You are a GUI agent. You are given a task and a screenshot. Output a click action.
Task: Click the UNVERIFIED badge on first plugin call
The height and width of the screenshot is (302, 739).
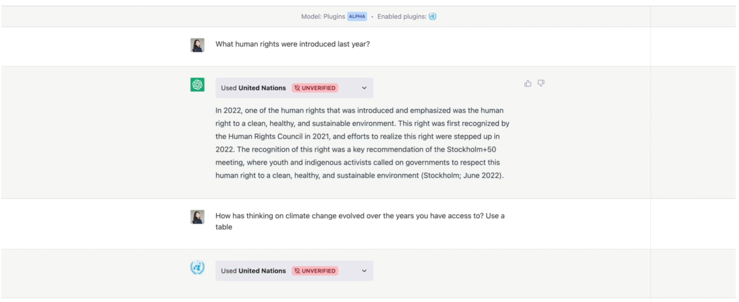click(x=315, y=88)
